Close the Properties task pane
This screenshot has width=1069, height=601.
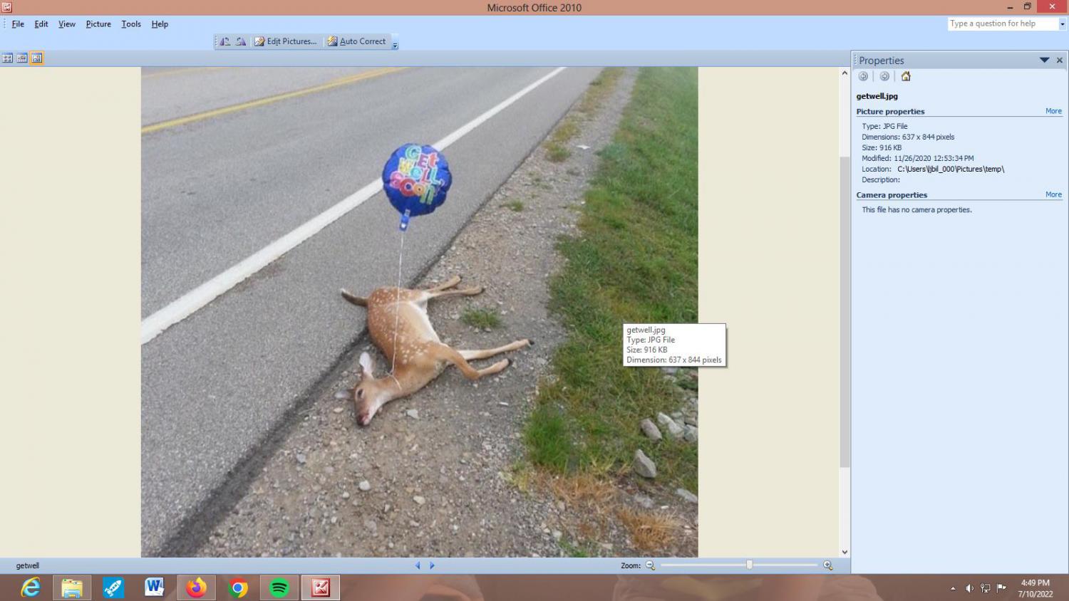(x=1060, y=61)
